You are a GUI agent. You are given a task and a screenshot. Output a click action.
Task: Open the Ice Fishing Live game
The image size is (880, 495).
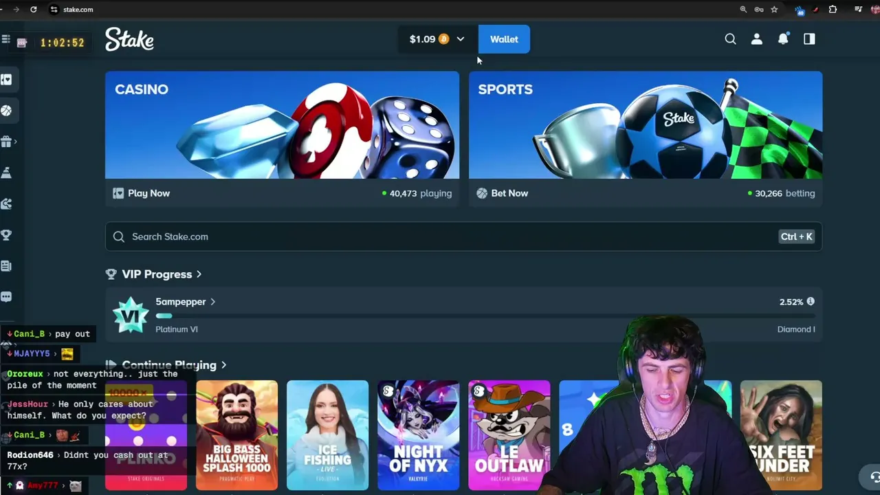327,435
